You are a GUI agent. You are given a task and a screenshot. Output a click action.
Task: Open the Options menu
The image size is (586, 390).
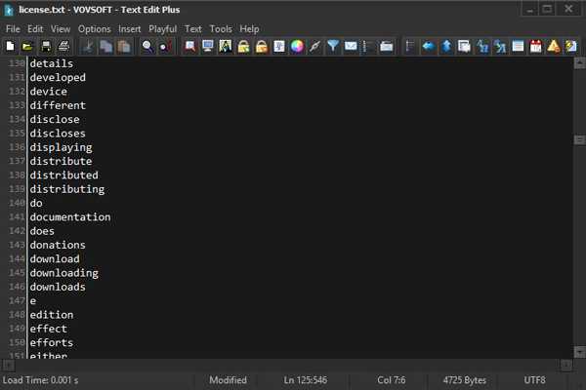(x=94, y=29)
